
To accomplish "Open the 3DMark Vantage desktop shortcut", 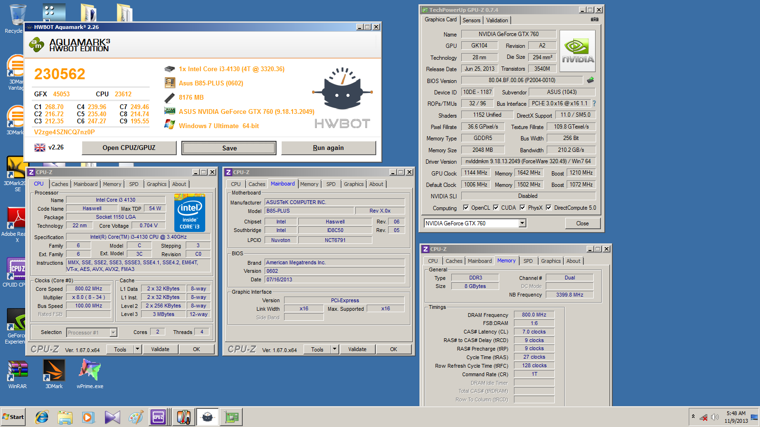I will [16, 73].
